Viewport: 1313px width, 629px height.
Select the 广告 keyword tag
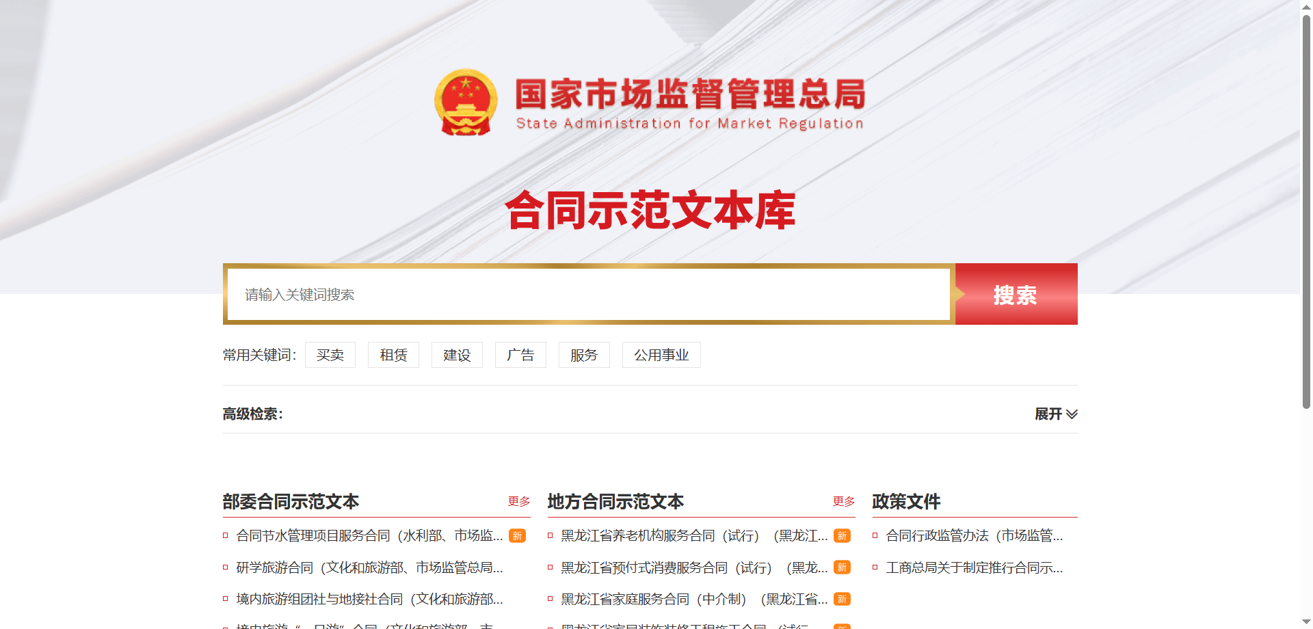(520, 355)
